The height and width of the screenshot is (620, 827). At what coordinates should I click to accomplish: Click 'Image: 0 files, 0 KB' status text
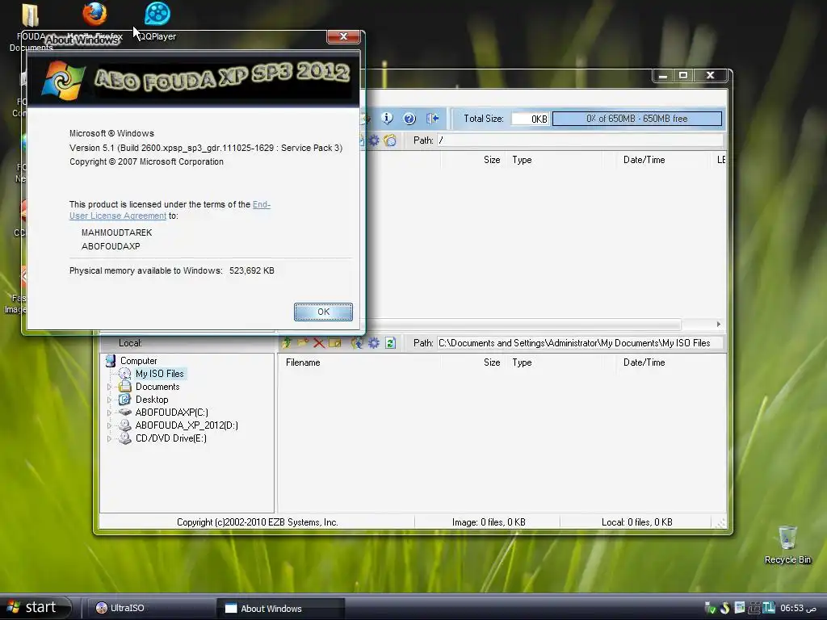pyautogui.click(x=489, y=522)
